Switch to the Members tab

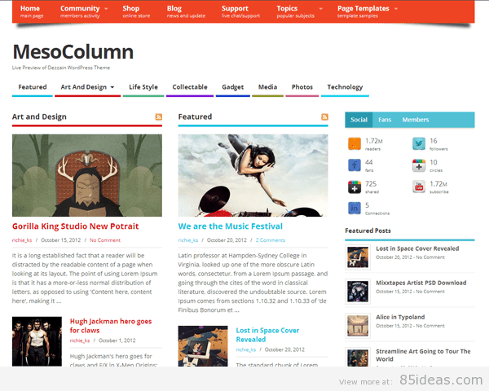[x=416, y=120]
